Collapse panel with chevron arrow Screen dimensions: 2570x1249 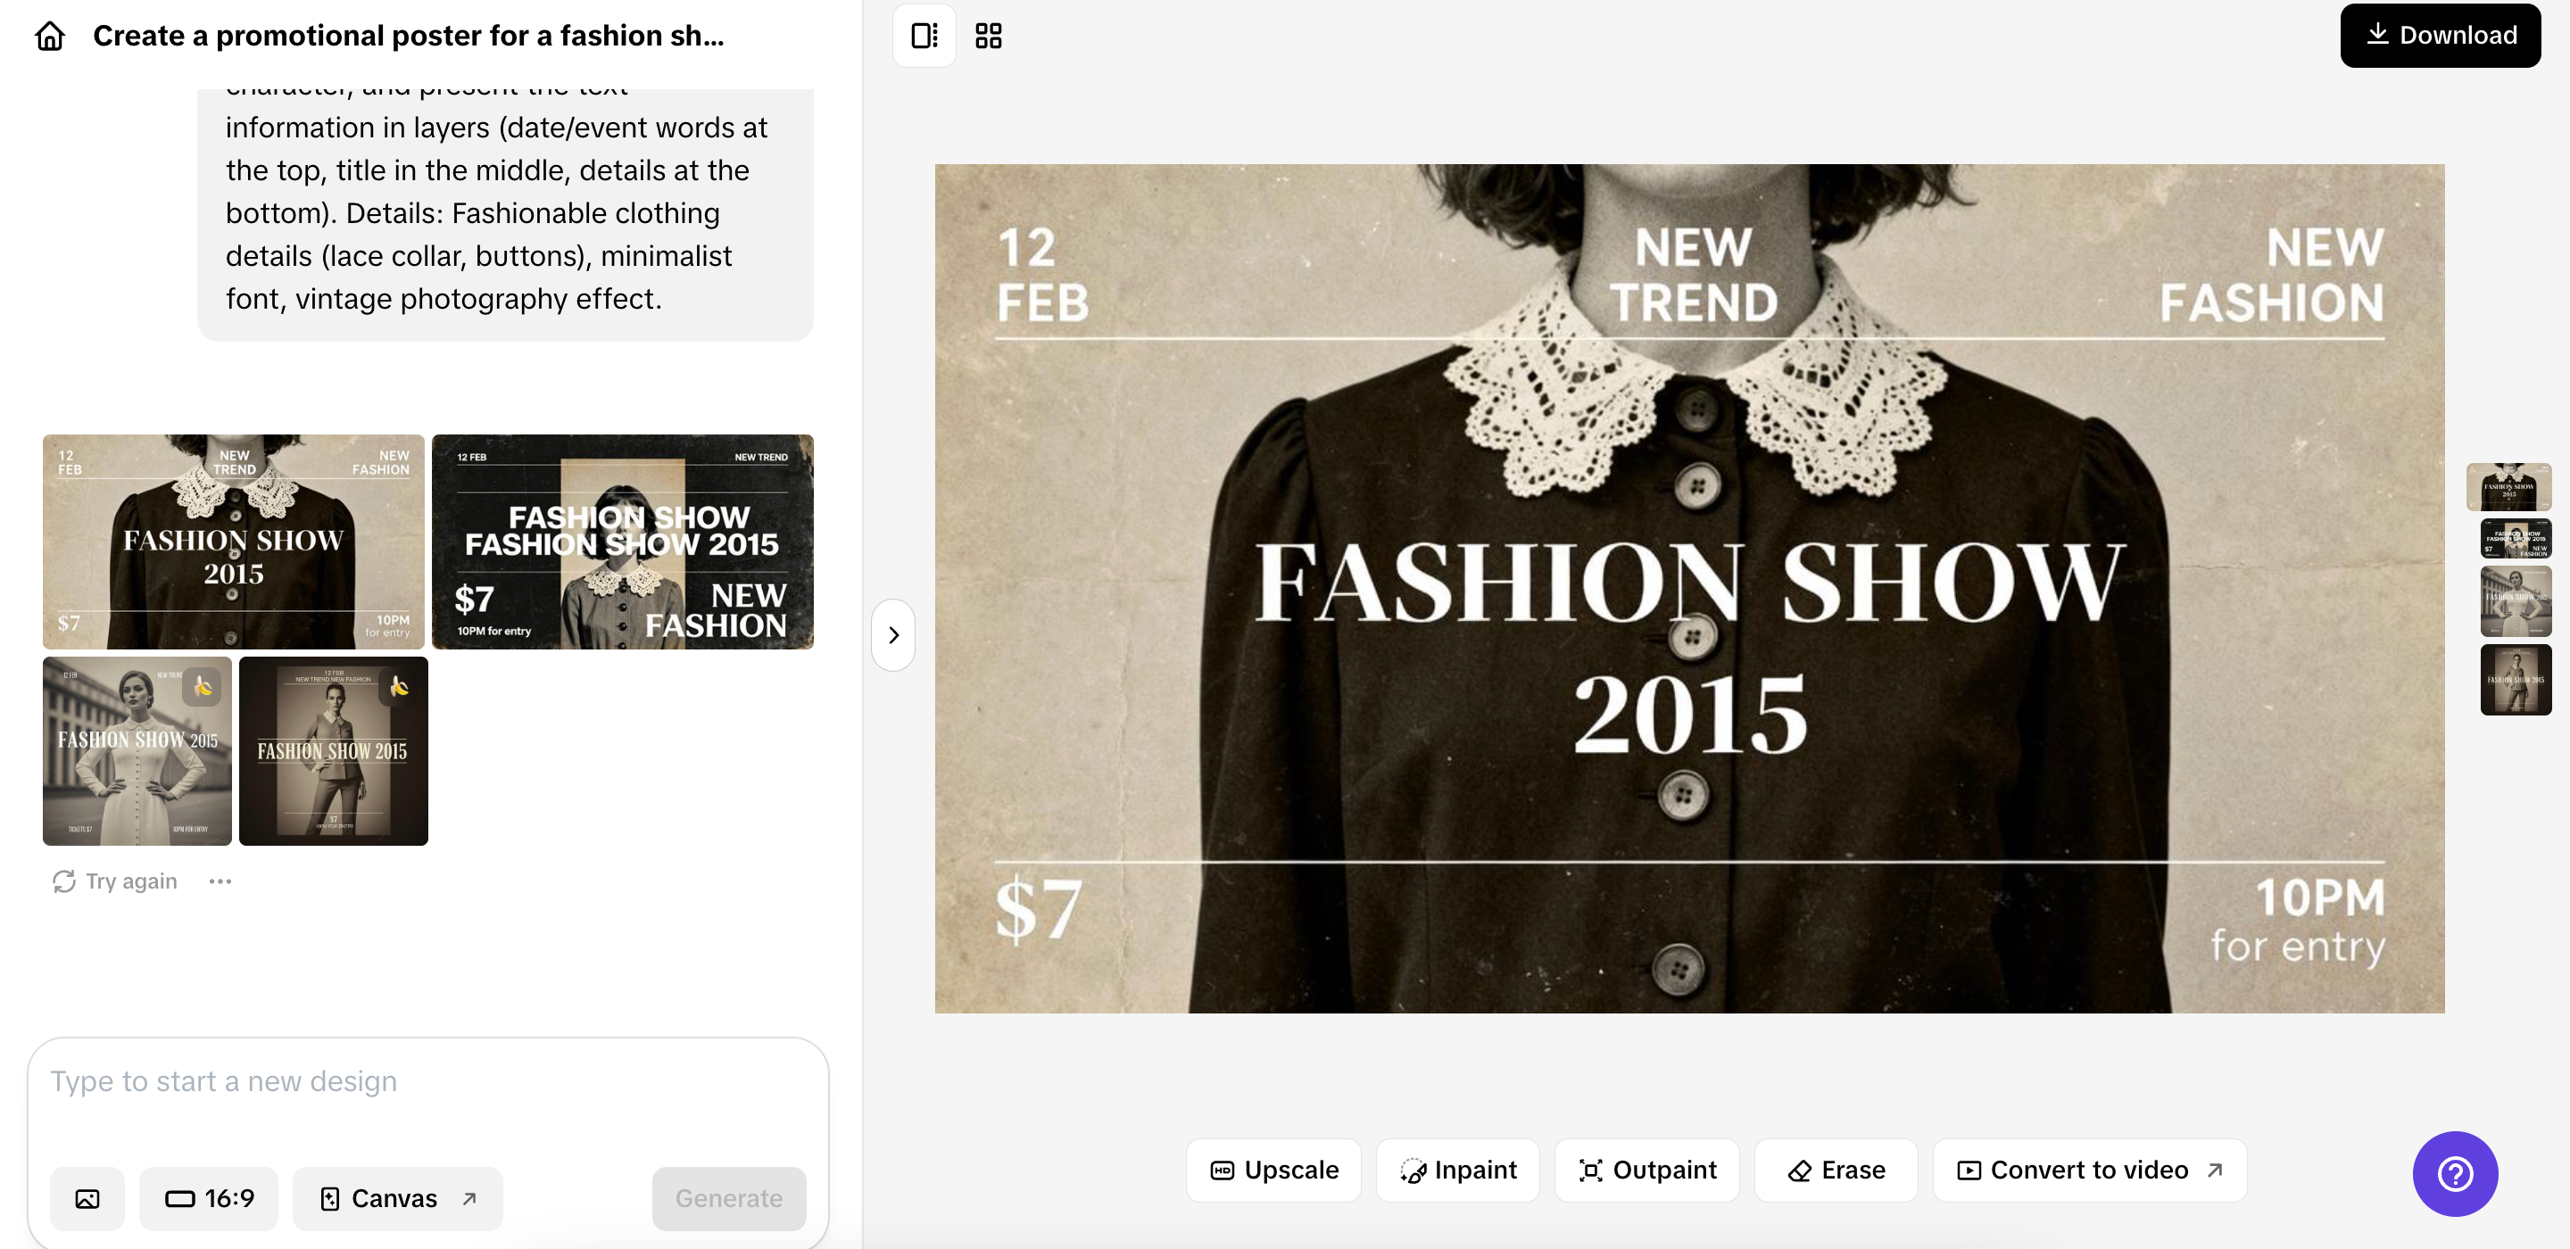[x=893, y=635]
